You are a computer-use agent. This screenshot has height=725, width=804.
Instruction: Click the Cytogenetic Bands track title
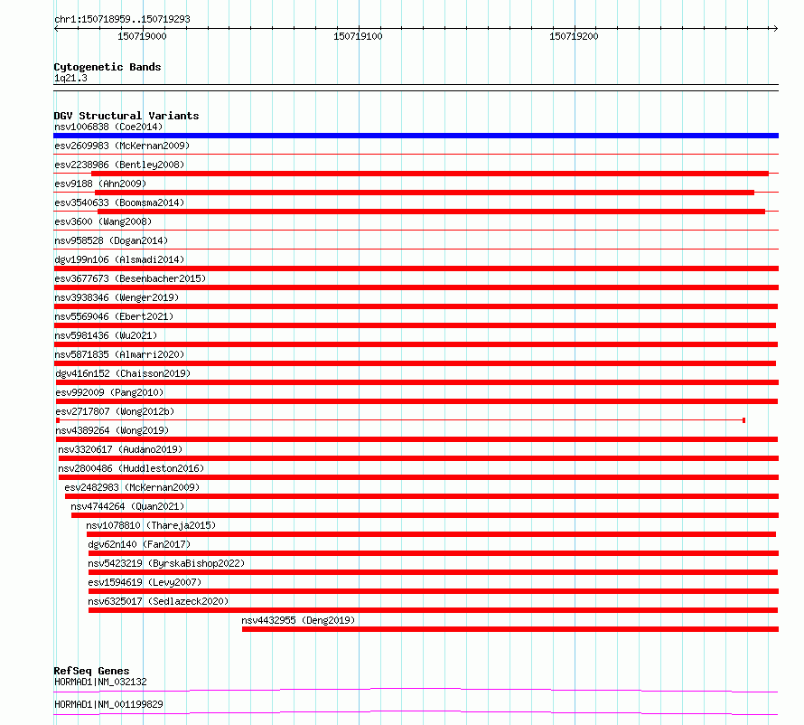coord(108,67)
